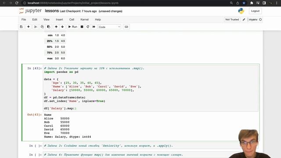Click the Logout button
Viewport: 281px width, 158px height.
pos(255,11)
